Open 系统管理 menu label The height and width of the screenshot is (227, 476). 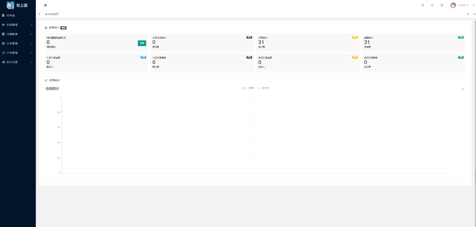click(12, 25)
